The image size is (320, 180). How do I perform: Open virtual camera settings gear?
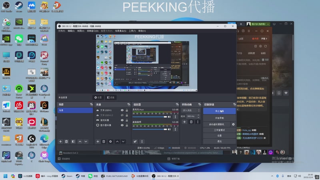point(233,124)
